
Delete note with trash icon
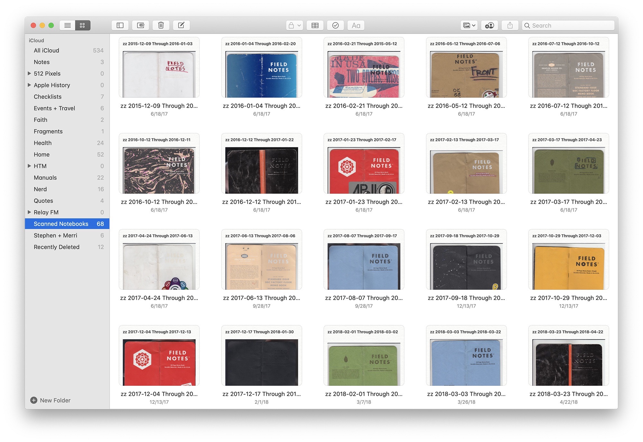[x=161, y=25]
